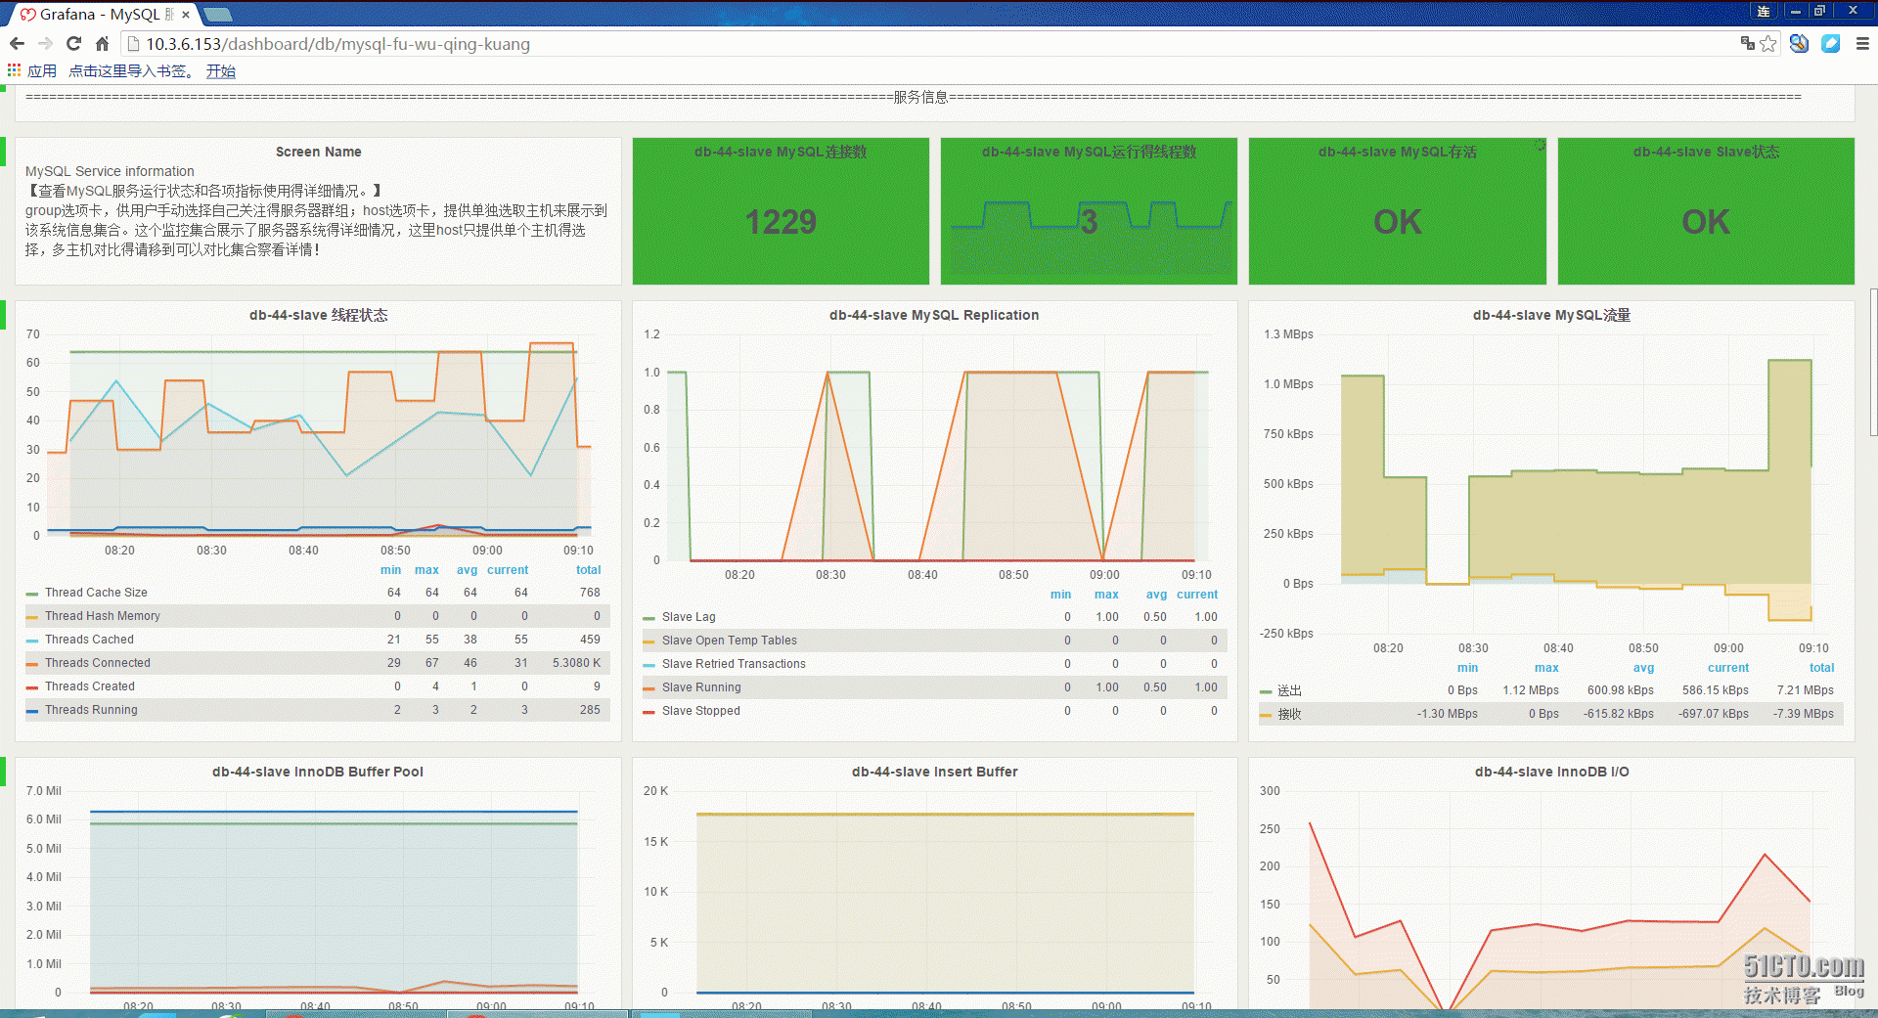
Task: Click the Thread Cache Size legend color
Action: click(32, 594)
